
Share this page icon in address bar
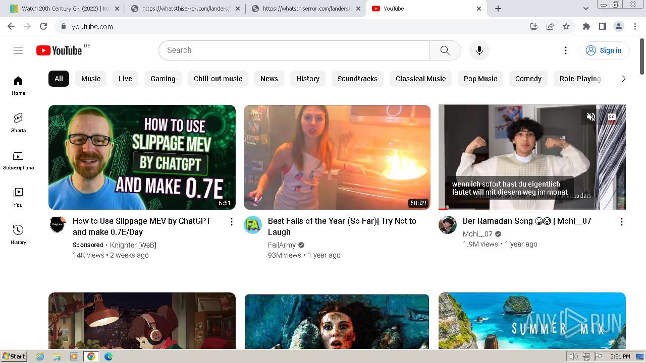tap(550, 26)
